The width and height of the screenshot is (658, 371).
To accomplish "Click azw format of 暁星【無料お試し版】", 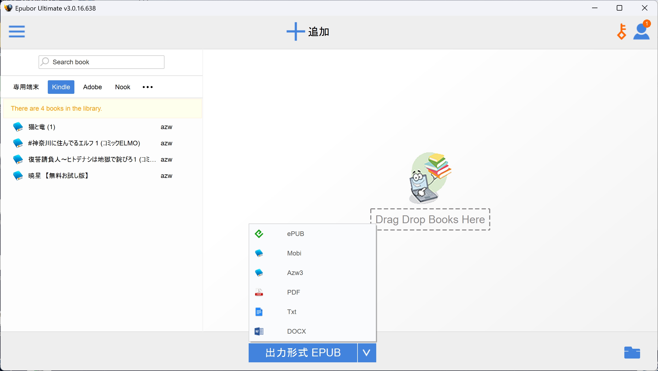I will coord(166,176).
